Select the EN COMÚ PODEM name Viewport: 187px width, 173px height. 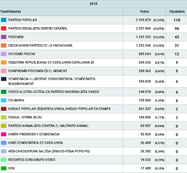point(22,54)
